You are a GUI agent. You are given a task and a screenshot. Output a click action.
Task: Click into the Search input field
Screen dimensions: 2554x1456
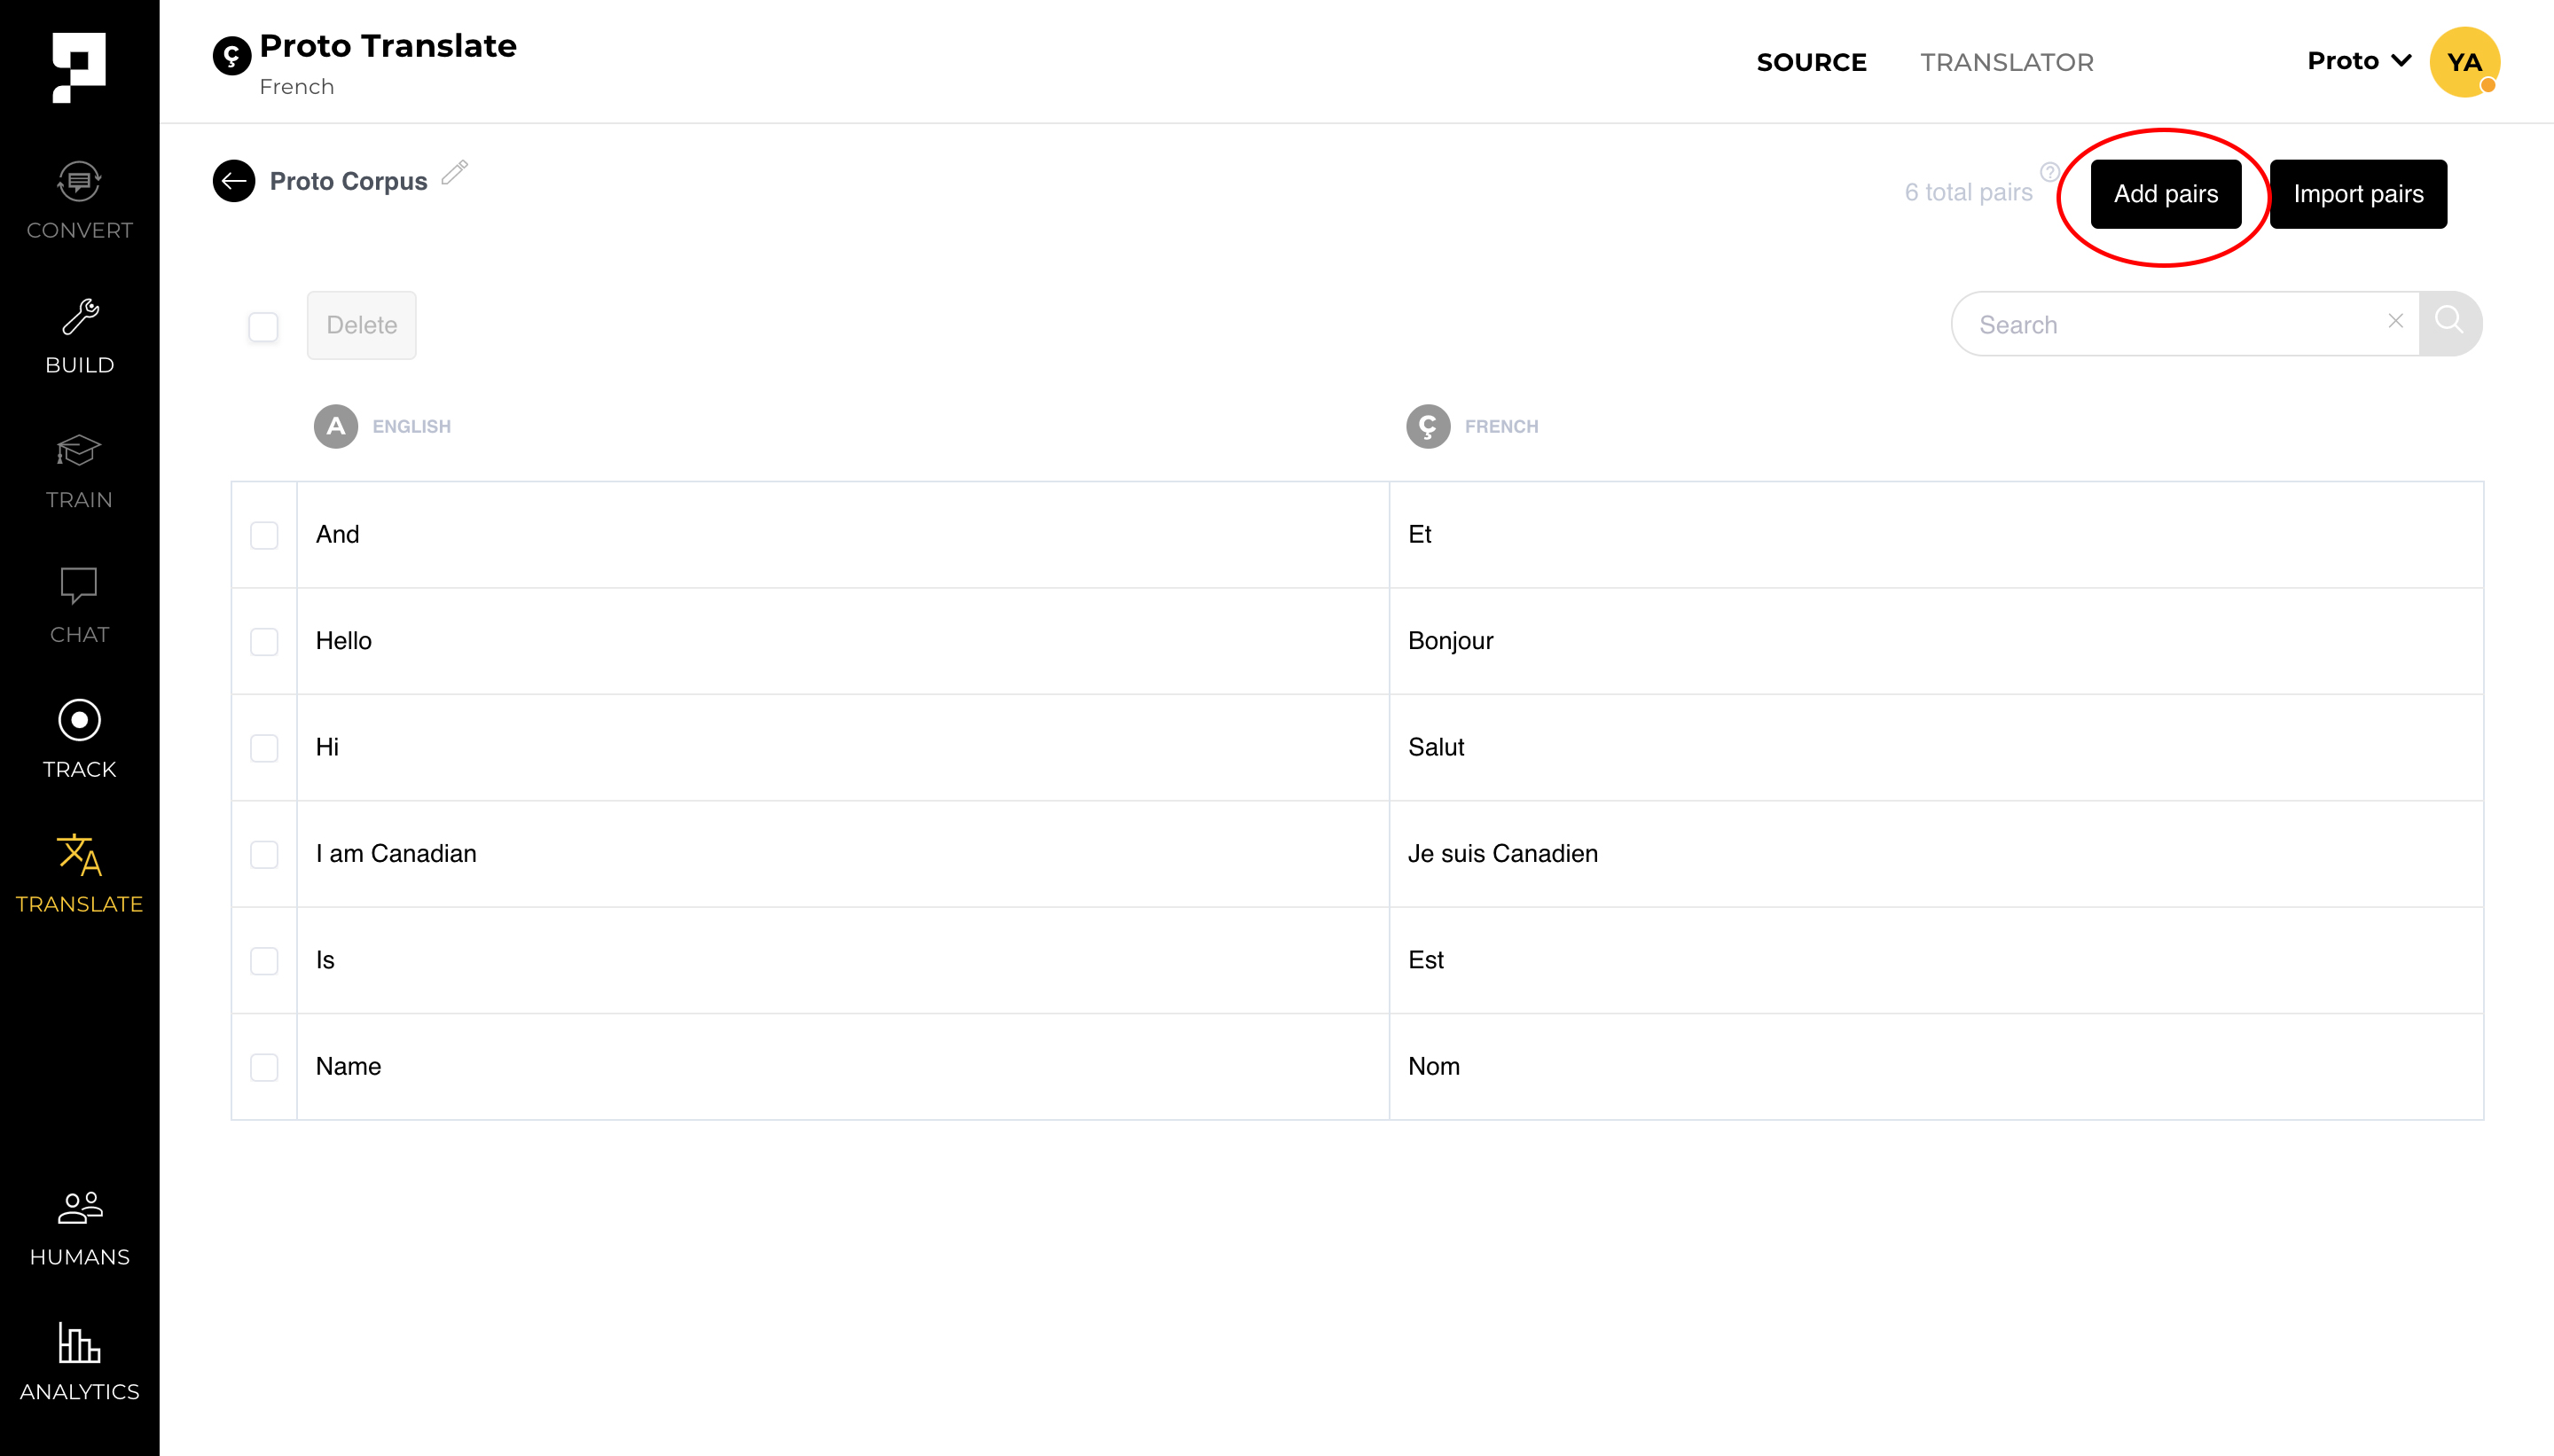tap(2170, 325)
